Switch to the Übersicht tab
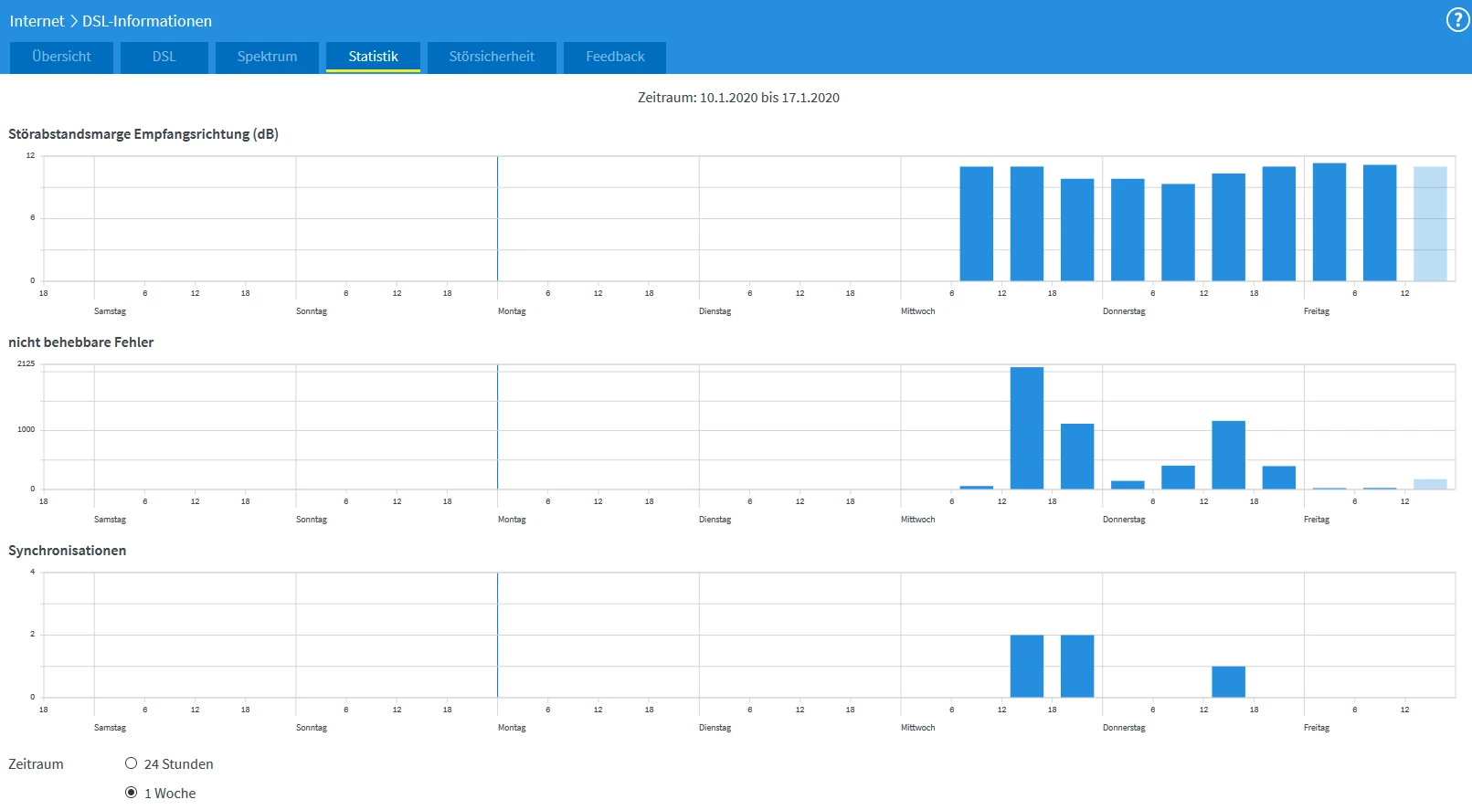1472x810 pixels. (x=61, y=57)
